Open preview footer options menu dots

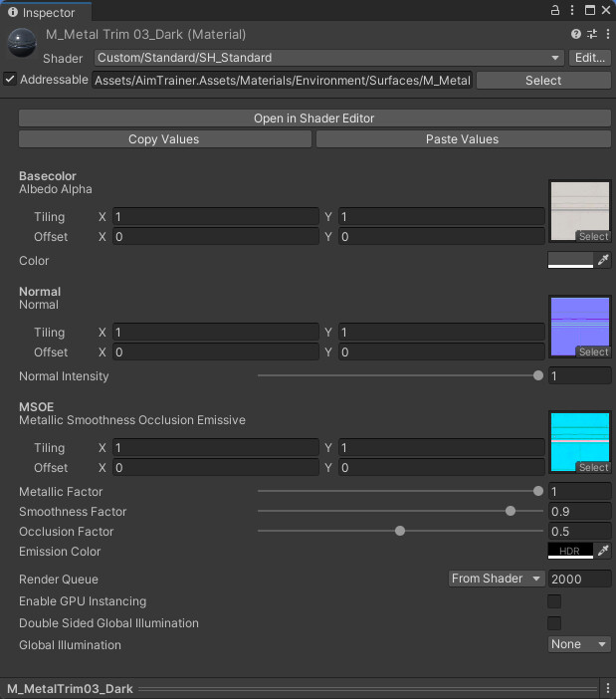(x=607, y=688)
